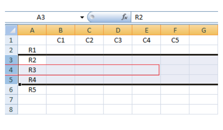This screenshot has width=223, height=130.
Task: Click the cell containing C3
Action: [x=118, y=40]
